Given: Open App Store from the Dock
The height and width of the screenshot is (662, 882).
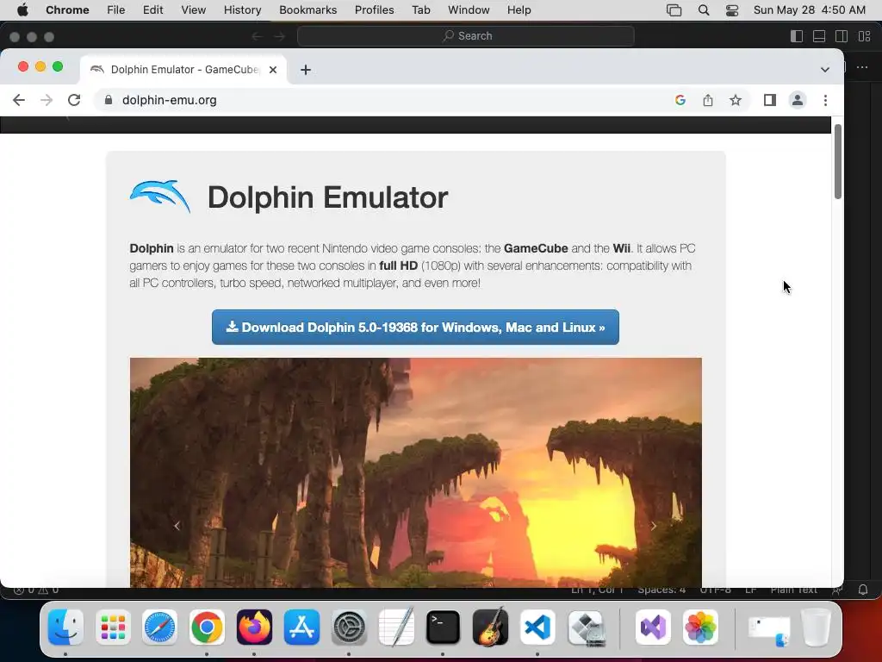Looking at the screenshot, I should click(x=301, y=628).
